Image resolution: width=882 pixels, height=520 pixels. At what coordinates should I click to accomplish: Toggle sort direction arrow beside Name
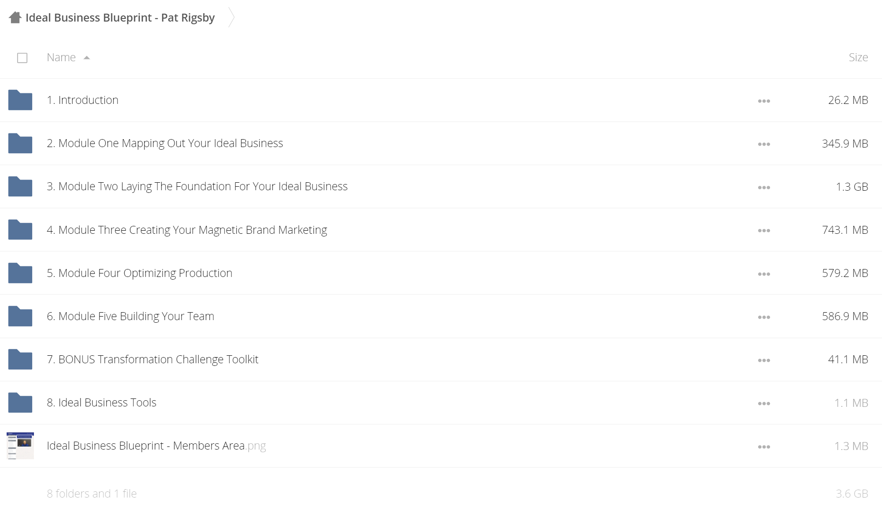pos(87,58)
